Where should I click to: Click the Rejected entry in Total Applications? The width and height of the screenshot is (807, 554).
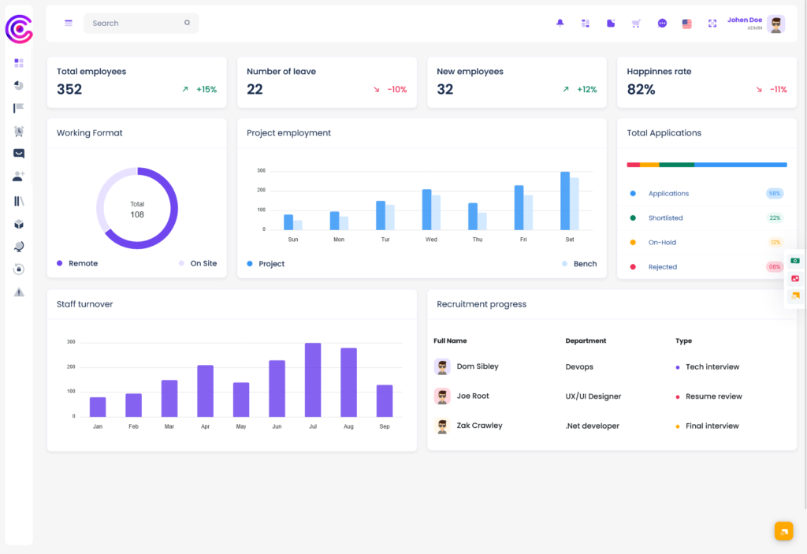click(x=664, y=266)
